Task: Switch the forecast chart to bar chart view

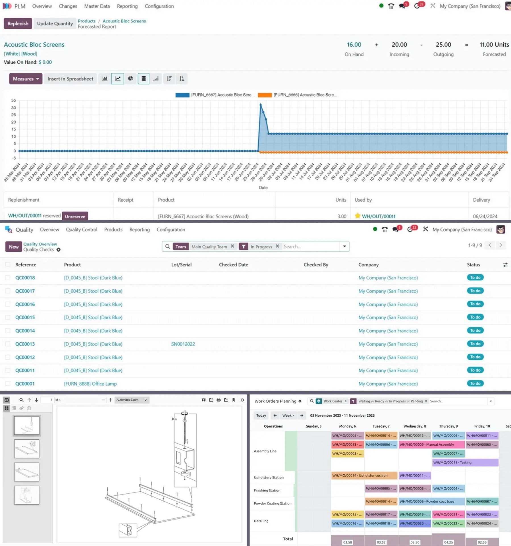Action: point(104,79)
